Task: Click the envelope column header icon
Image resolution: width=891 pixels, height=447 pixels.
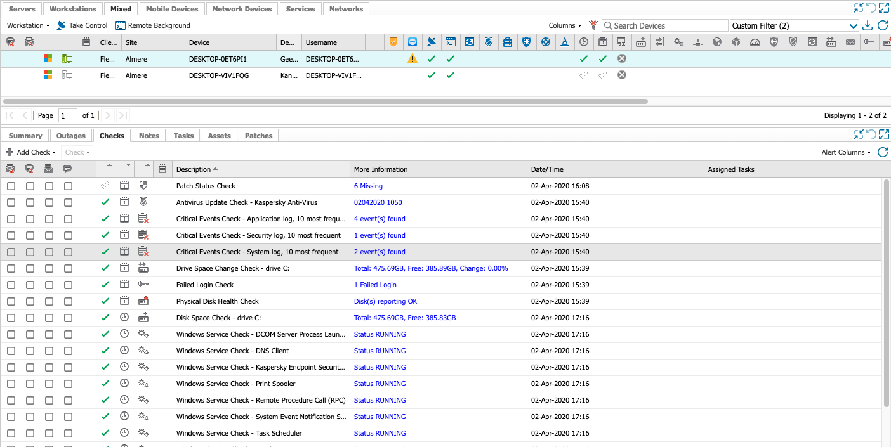Action: (x=850, y=42)
